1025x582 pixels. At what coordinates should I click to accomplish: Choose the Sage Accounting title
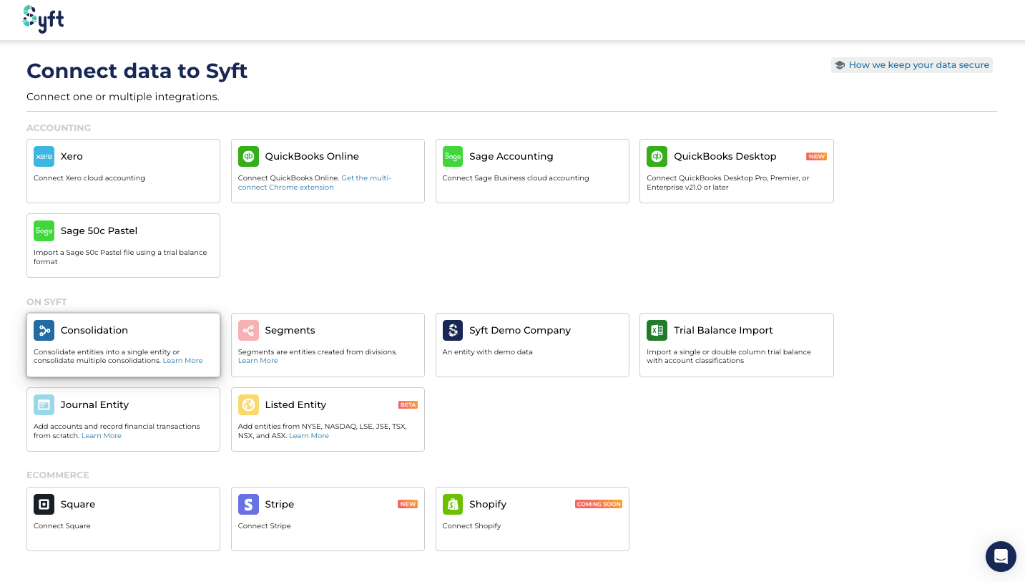(x=511, y=156)
